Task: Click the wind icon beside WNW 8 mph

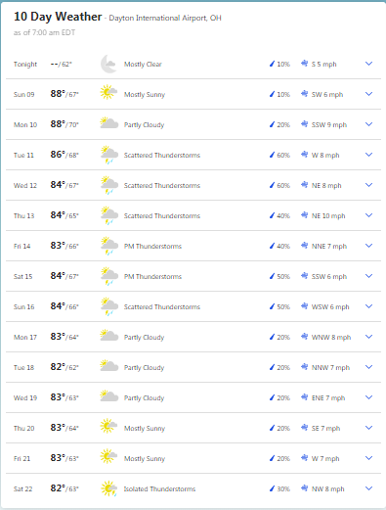Action: (x=304, y=337)
